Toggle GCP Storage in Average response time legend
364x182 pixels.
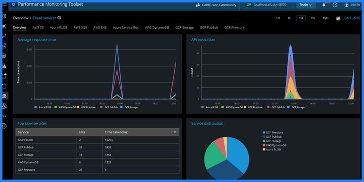(129, 107)
